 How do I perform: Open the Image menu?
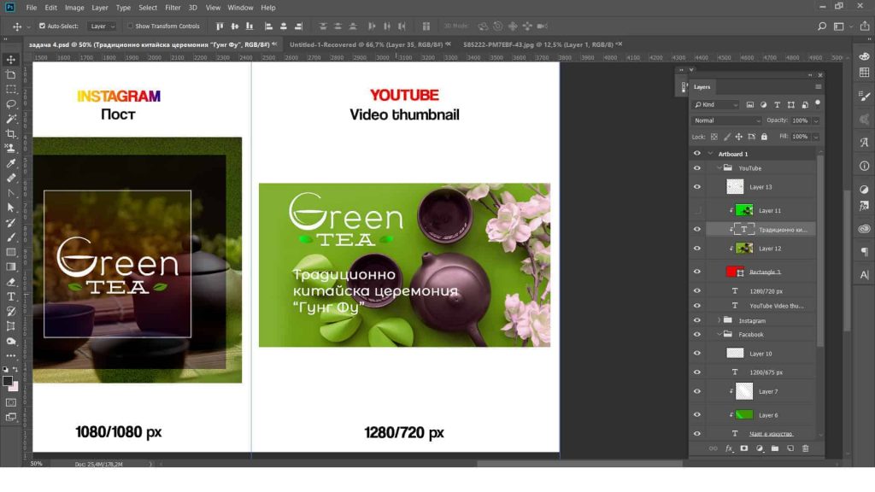click(74, 8)
